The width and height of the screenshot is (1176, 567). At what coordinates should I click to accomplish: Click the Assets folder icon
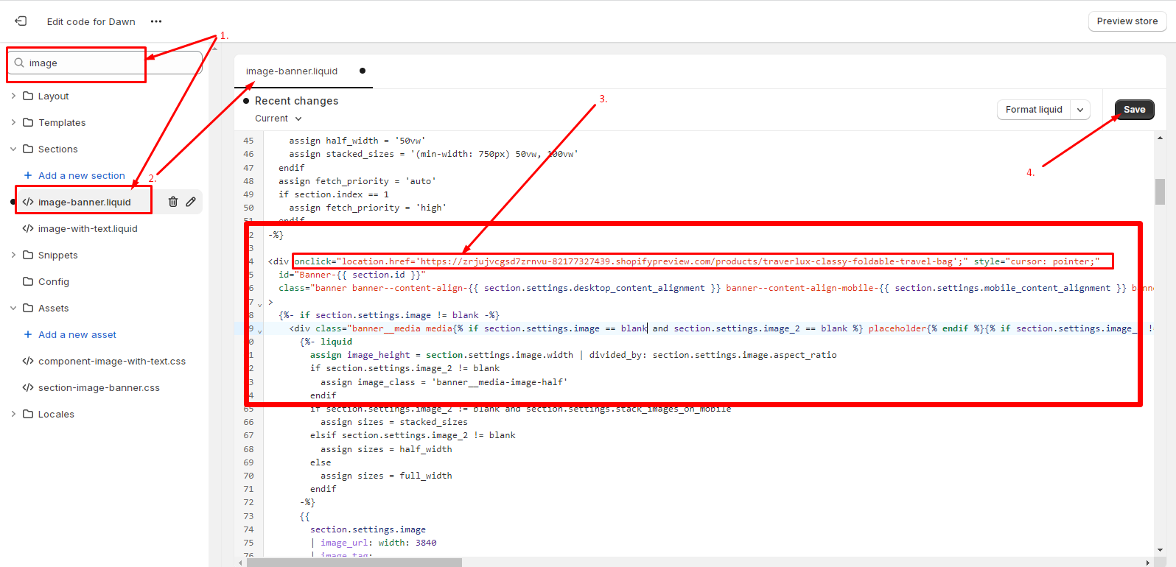pyautogui.click(x=28, y=309)
